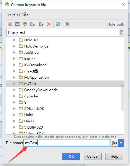Select the VISSIM520 folder
The image size is (130, 166).
33,127
